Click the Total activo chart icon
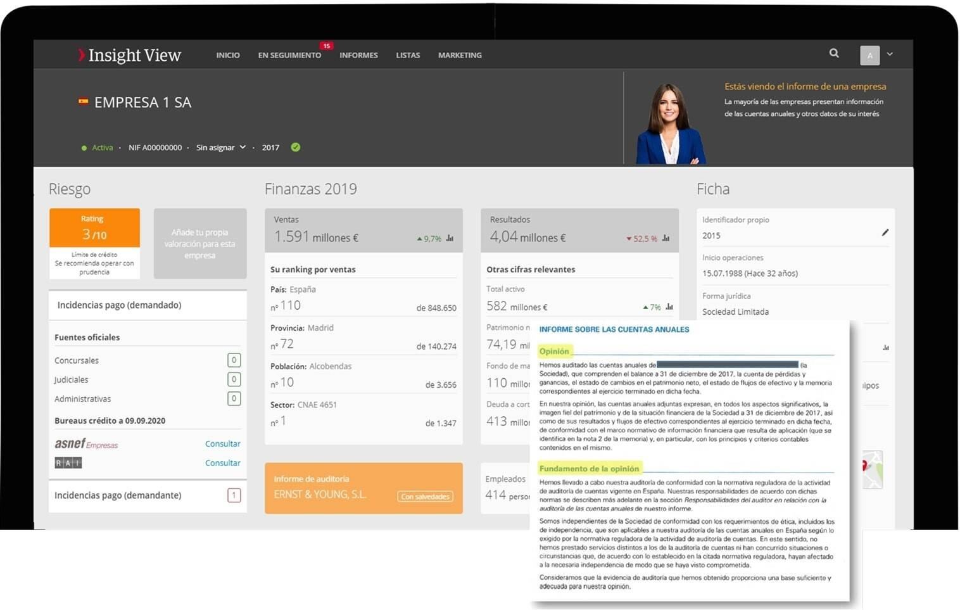This screenshot has height=610, width=960. (x=669, y=307)
